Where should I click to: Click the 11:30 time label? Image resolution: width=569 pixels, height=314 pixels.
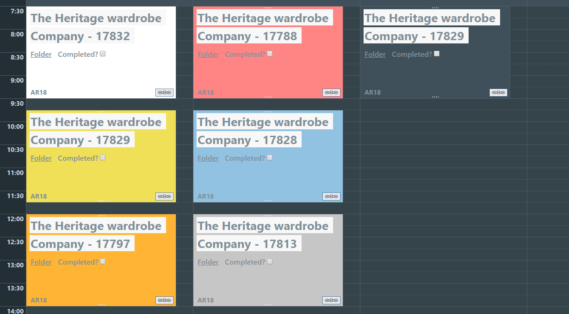coord(15,196)
